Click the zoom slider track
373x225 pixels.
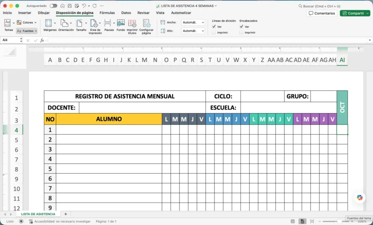336,221
